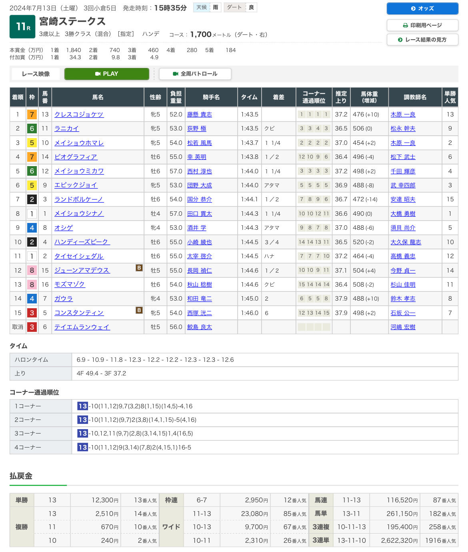Open trainer 石坂 公一 profile
Image resolution: width=468 pixels, height=552 pixels.
(x=403, y=313)
